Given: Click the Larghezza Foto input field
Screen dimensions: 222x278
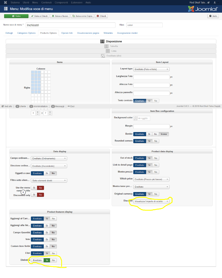Looking at the screenshot, I should pos(151,77).
